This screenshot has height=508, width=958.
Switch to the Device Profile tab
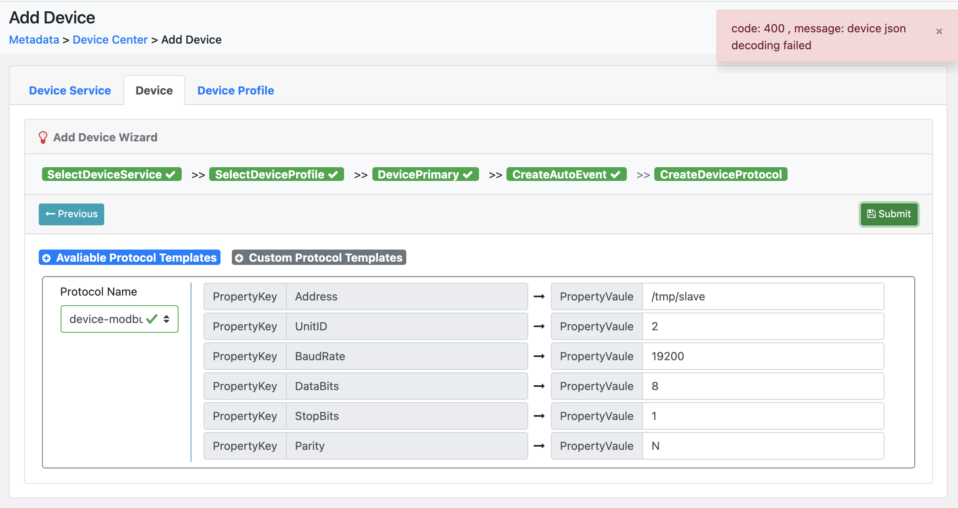coord(235,90)
